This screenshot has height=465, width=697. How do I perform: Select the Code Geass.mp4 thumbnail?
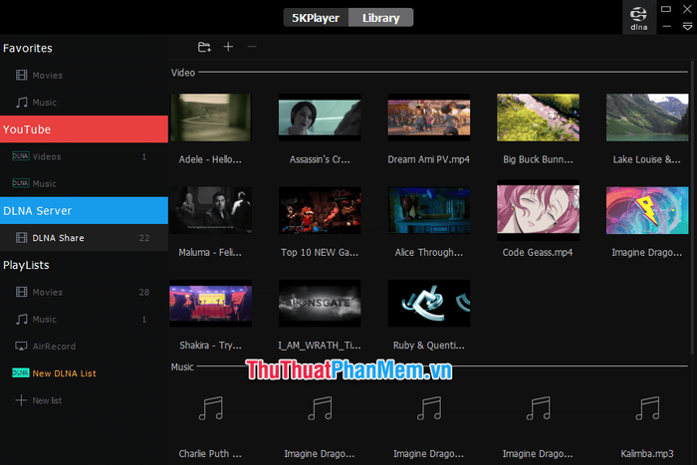click(x=538, y=210)
